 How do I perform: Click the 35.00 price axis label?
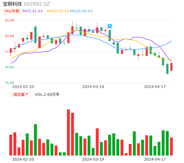click(x=9, y=83)
